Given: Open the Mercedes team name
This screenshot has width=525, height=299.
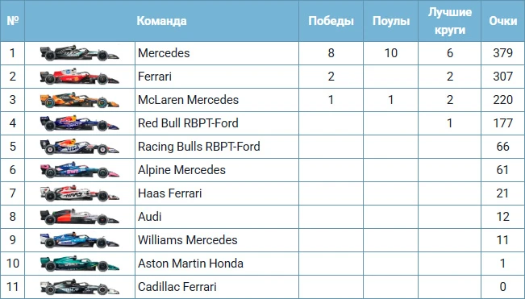Looking at the screenshot, I should pyautogui.click(x=164, y=53).
